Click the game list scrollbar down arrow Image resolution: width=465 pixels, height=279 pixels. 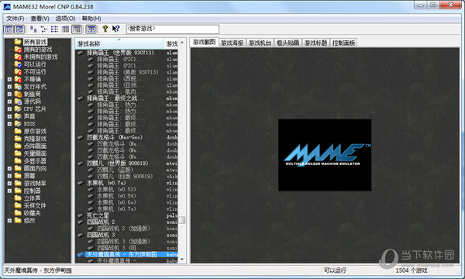click(x=182, y=260)
